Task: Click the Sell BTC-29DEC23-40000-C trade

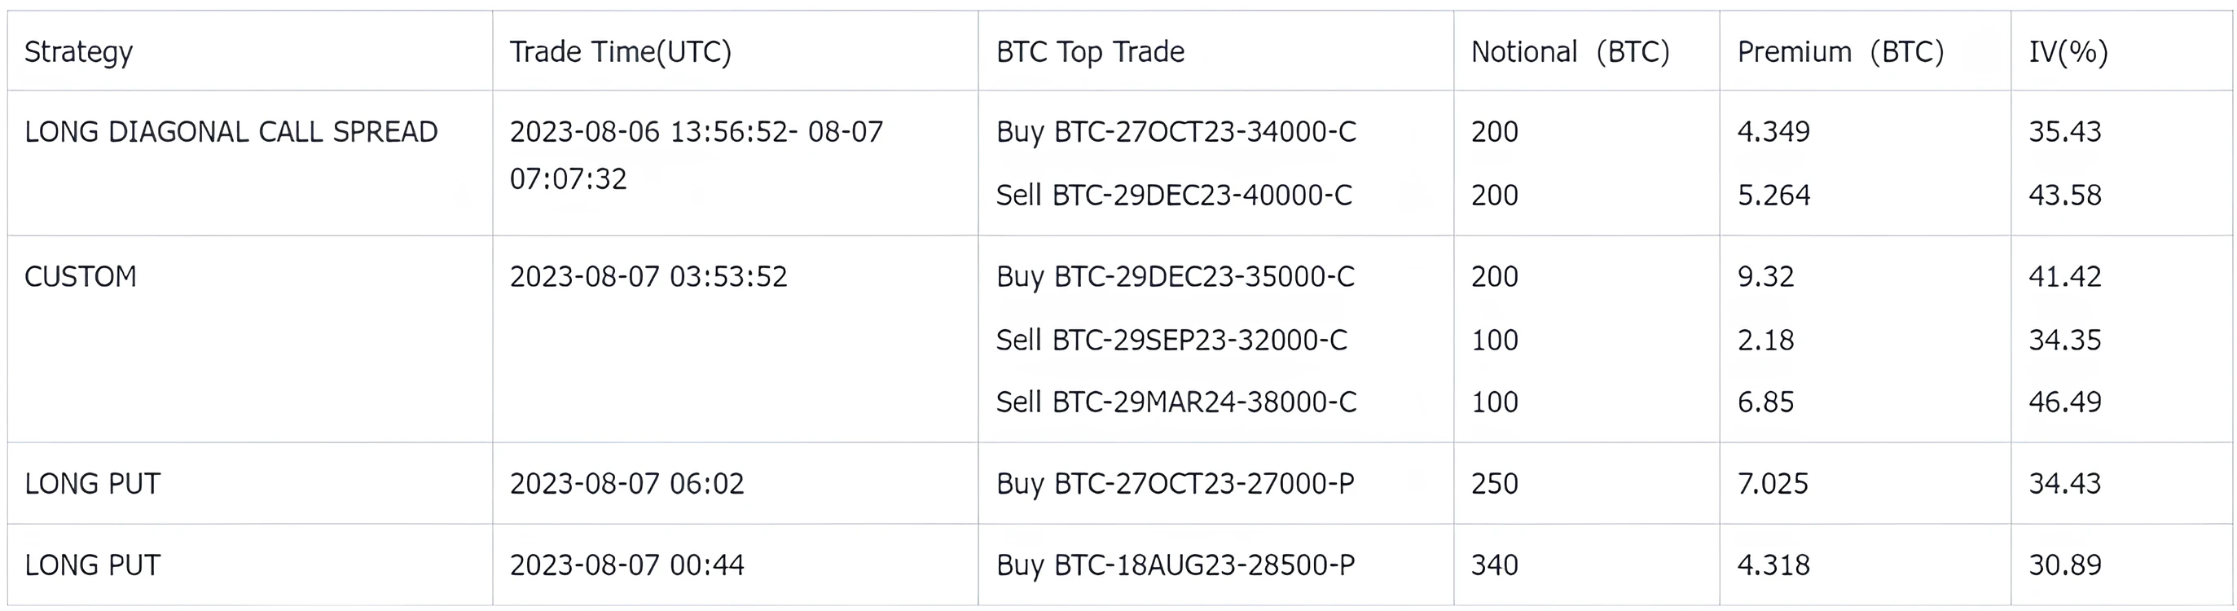Action: click(1174, 196)
